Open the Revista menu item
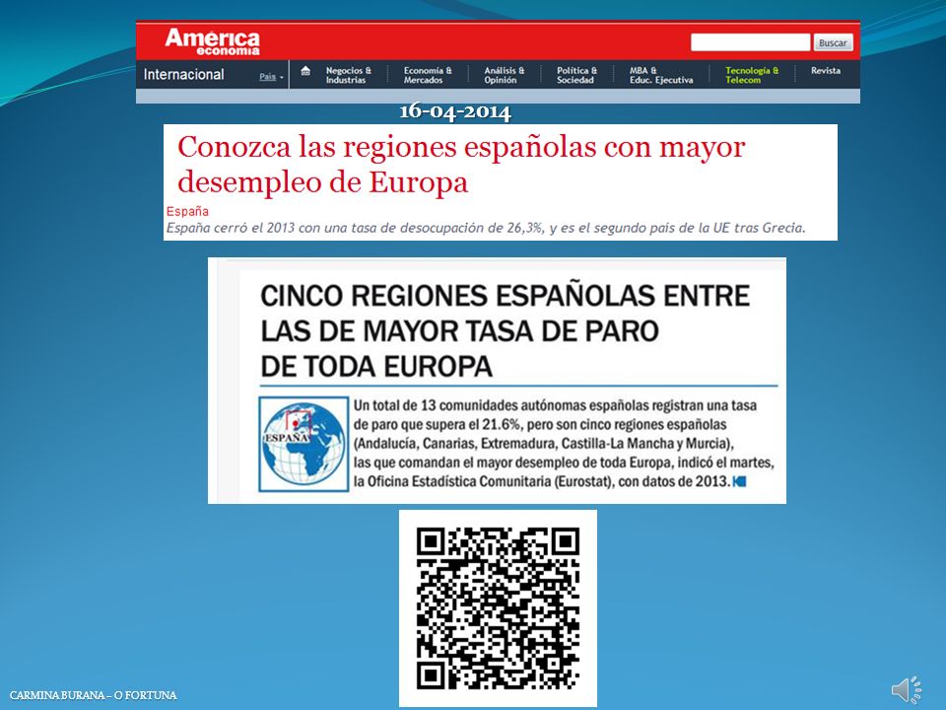This screenshot has width=946, height=710. tap(826, 71)
